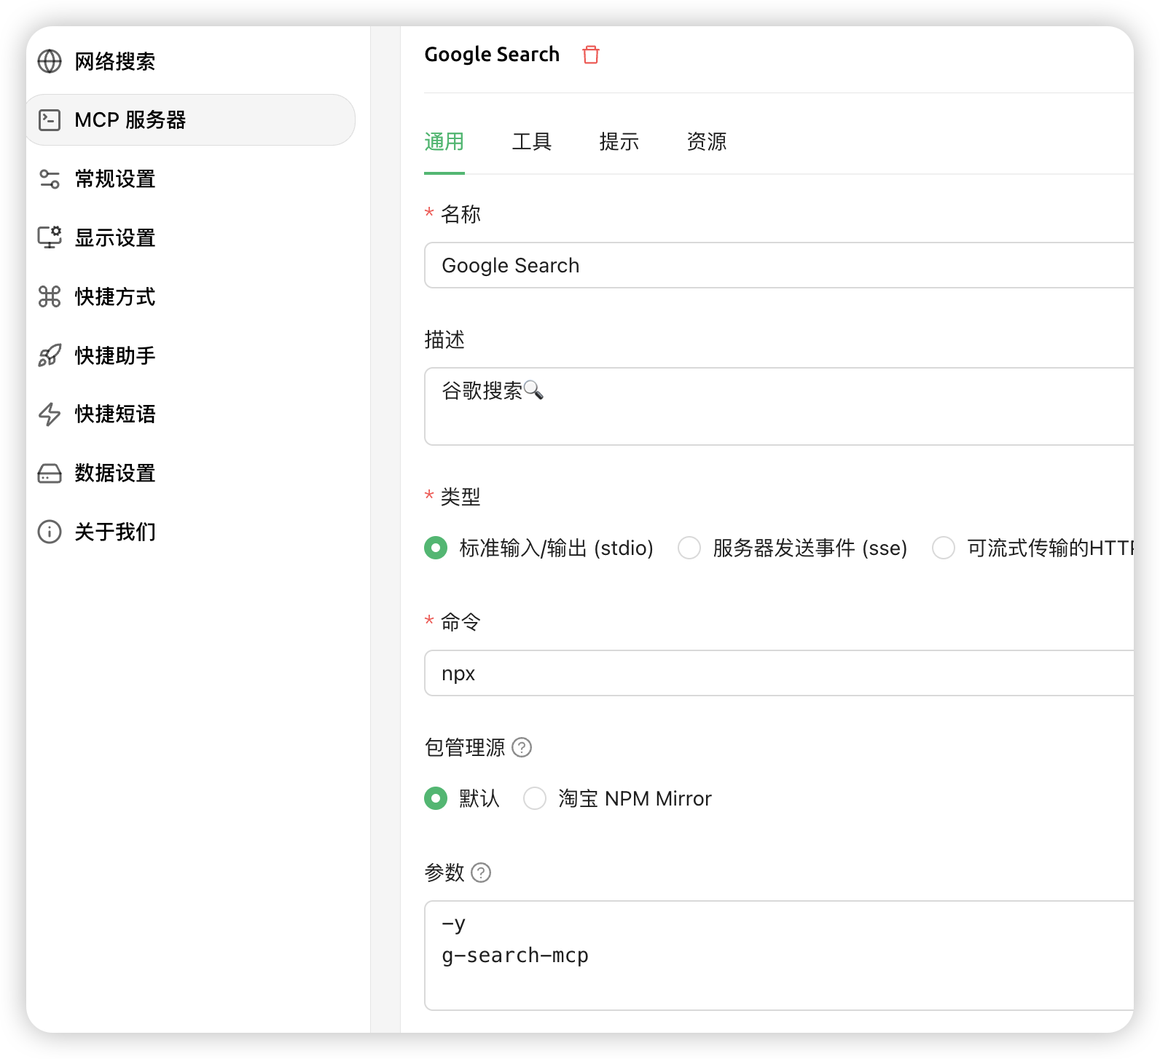Click the info icon next to 关于我们

[x=50, y=532]
